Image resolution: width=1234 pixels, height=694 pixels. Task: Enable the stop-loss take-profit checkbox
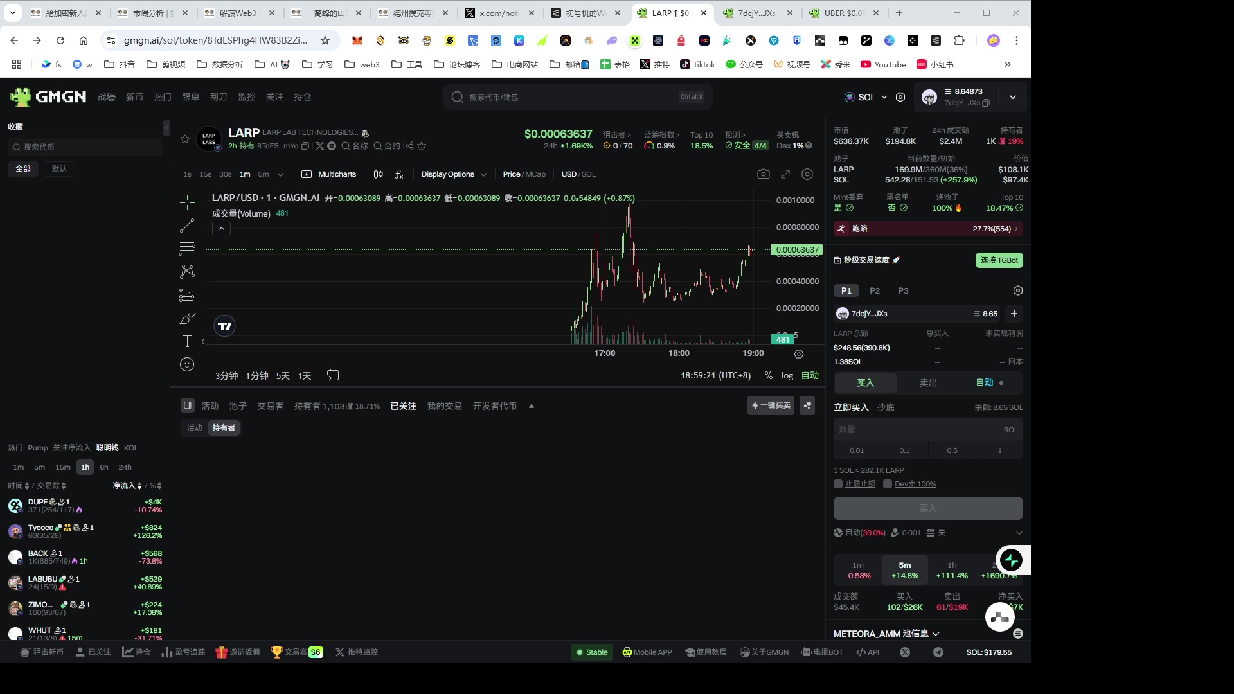838,484
